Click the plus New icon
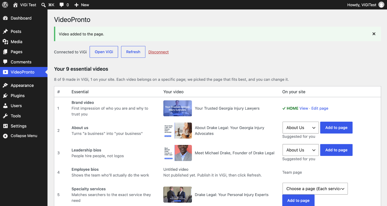The image size is (387, 206). pyautogui.click(x=76, y=5)
